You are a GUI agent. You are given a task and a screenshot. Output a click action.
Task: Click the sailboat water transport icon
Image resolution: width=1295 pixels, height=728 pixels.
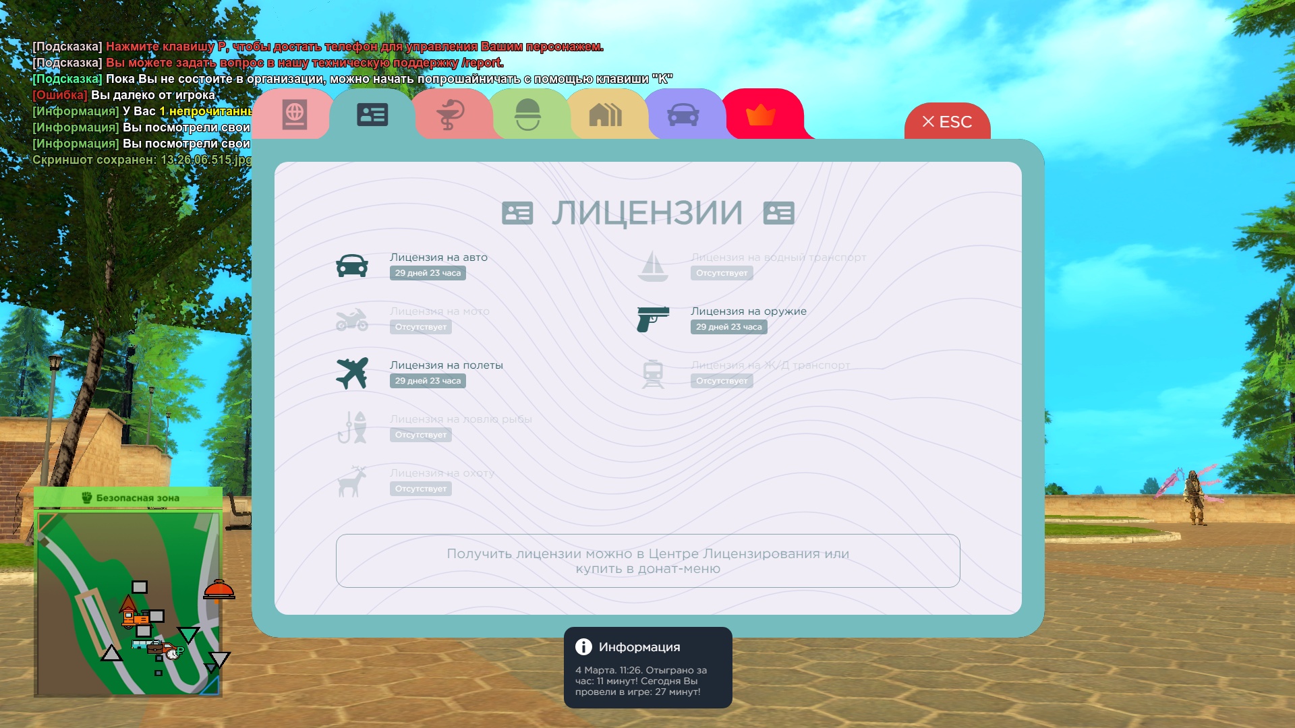coord(653,266)
